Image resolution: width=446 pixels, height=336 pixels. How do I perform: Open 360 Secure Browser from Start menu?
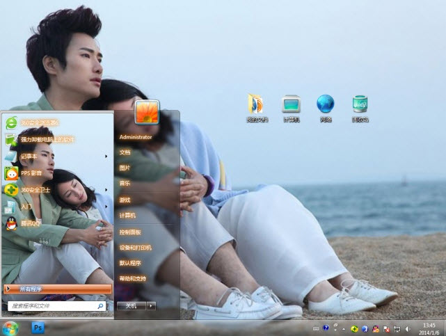[57, 123]
